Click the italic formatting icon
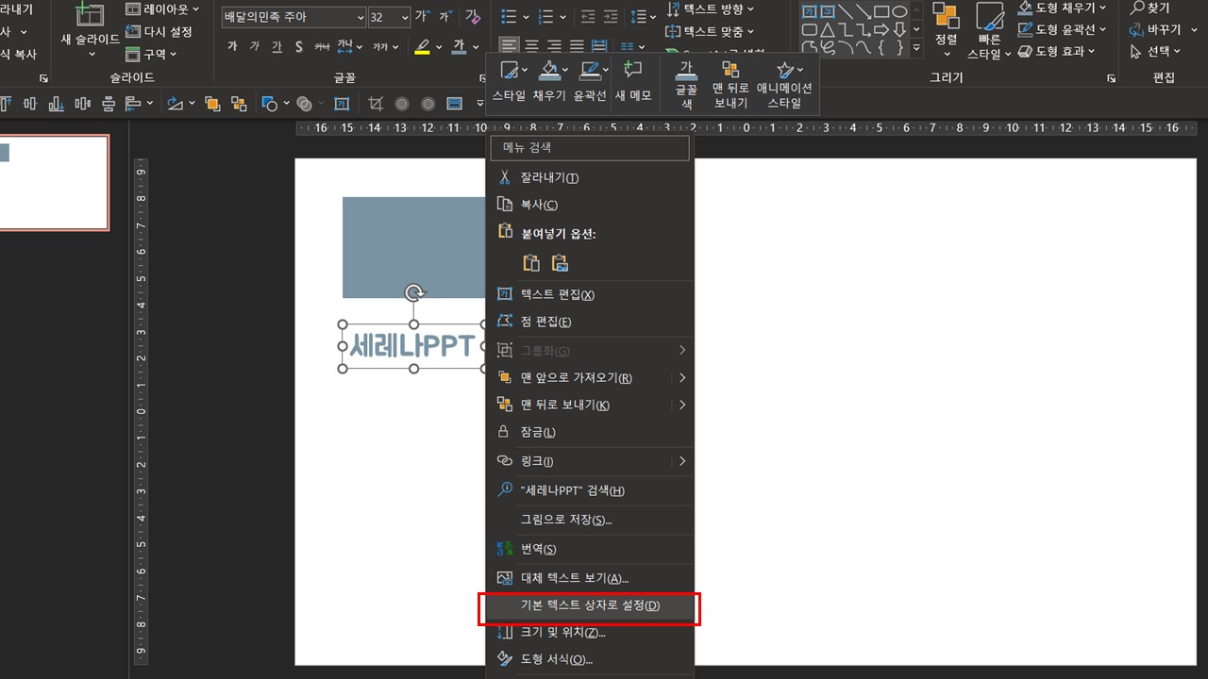The image size is (1208, 679). [x=255, y=46]
